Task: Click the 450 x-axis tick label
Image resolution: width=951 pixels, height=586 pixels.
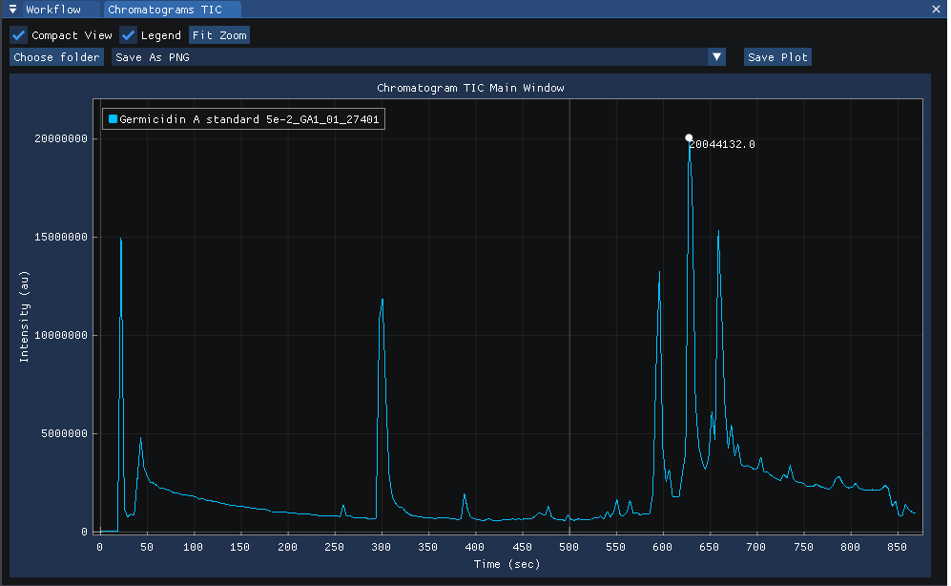Action: [x=522, y=547]
